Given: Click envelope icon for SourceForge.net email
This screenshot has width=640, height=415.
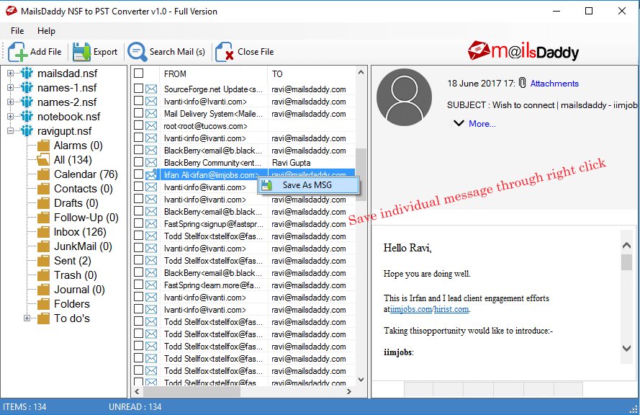Looking at the screenshot, I should 152,89.
